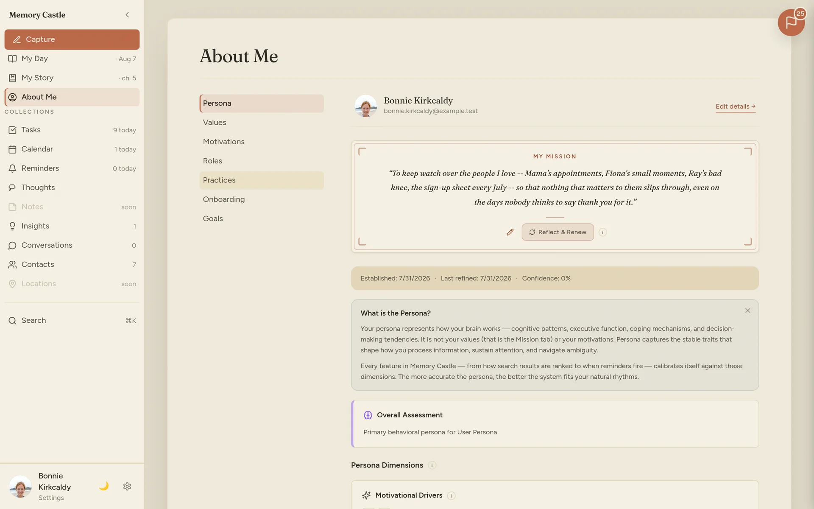Screen dimensions: 814x509
Task: Click the Reflect & Renew button
Action: [x=558, y=232]
